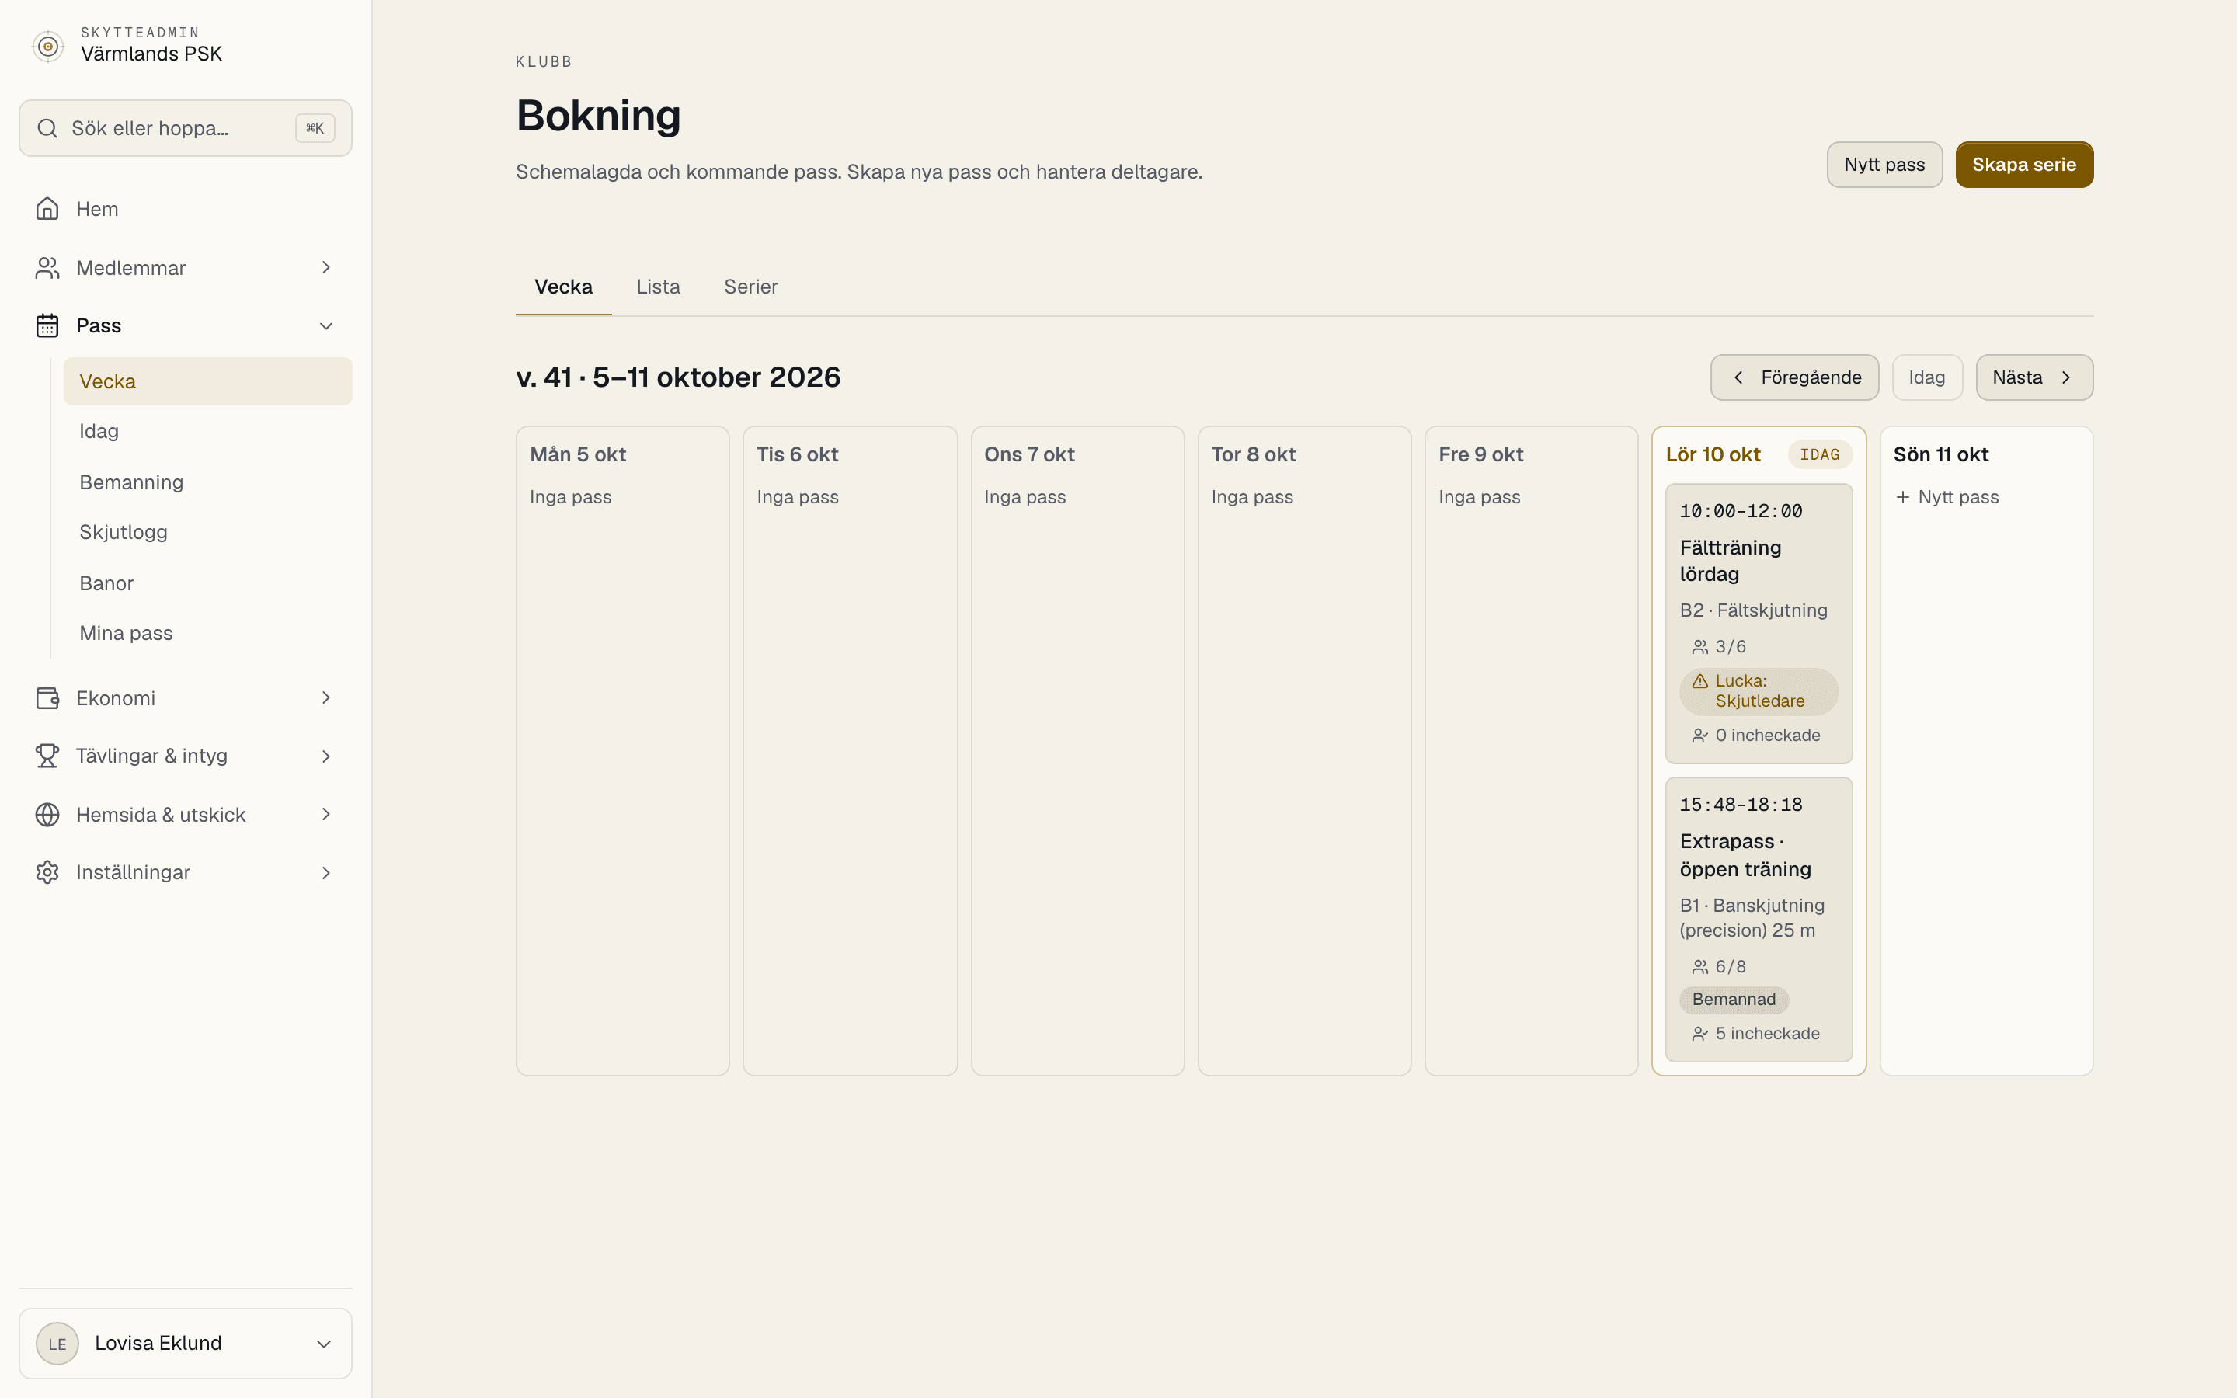Click the Värmlands PSK target logo icon

coord(48,45)
